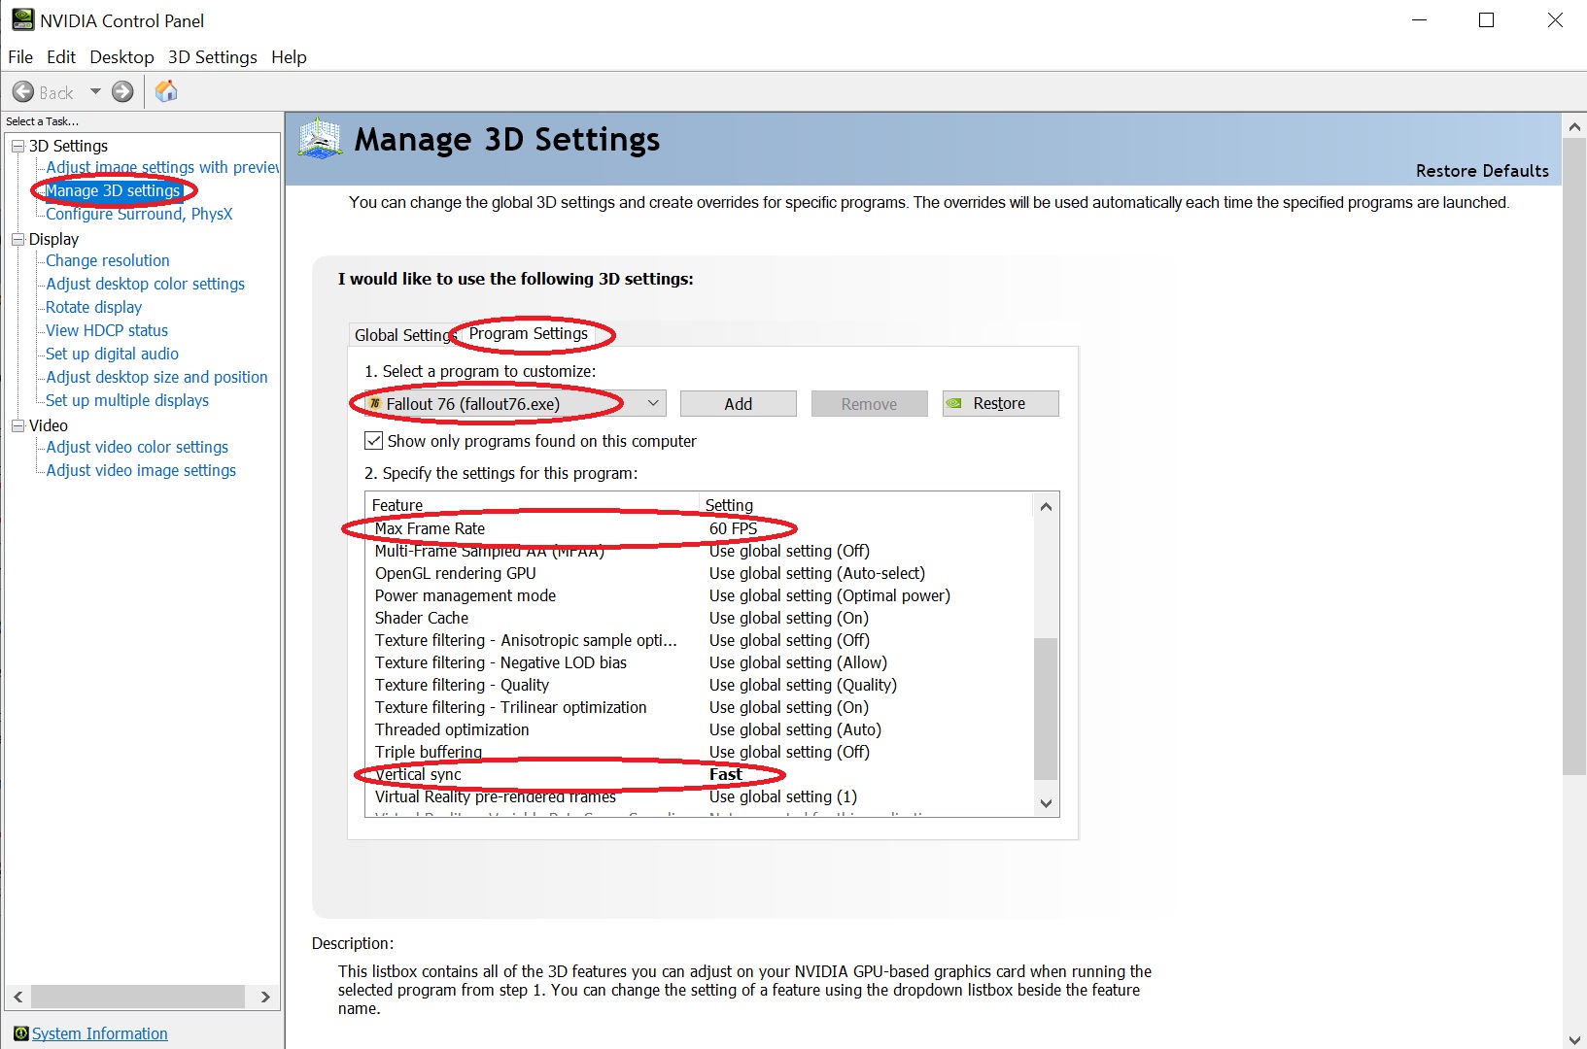Click the Back arrow icon
Image resolution: width=1587 pixels, height=1049 pixels.
click(23, 92)
